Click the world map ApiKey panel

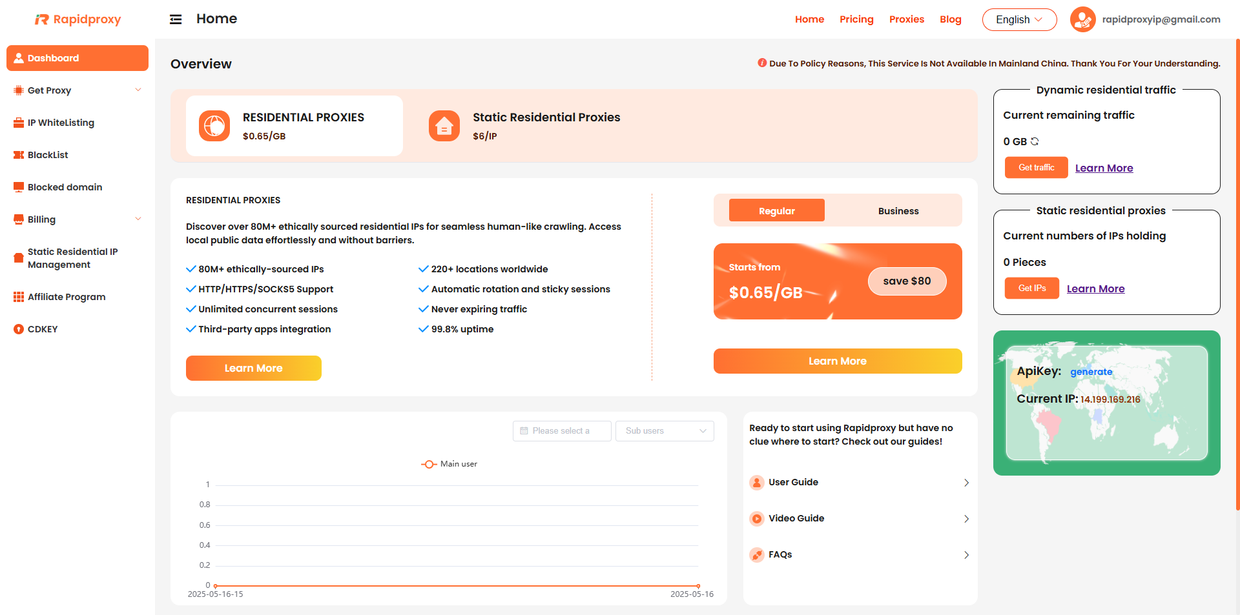[x=1106, y=403]
